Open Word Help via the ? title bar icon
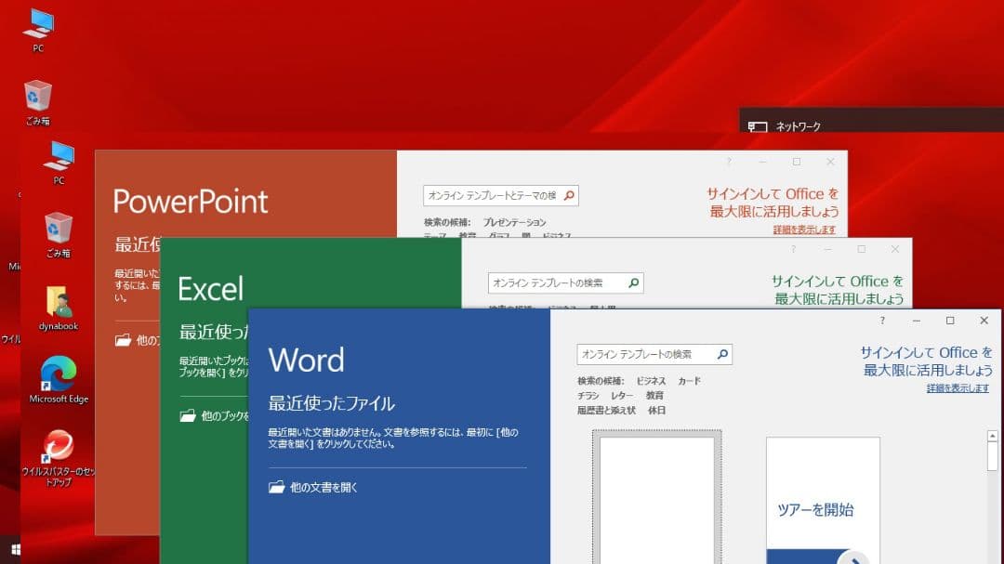The height and width of the screenshot is (564, 1004). [880, 320]
